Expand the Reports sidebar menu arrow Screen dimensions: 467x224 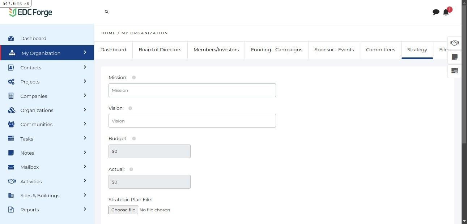(85, 209)
